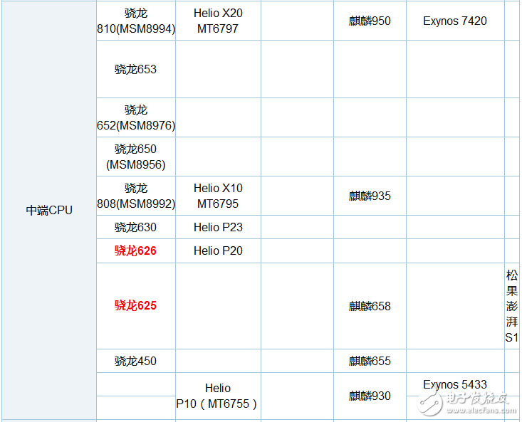Click the Helio P23 cell
This screenshot has height=422, width=522.
point(218,227)
